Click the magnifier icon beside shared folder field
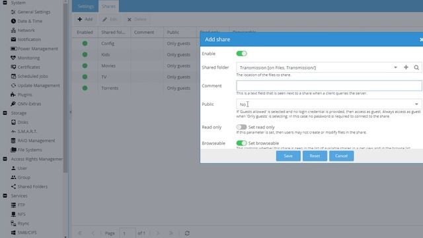This screenshot has width=423, height=238. [416, 67]
